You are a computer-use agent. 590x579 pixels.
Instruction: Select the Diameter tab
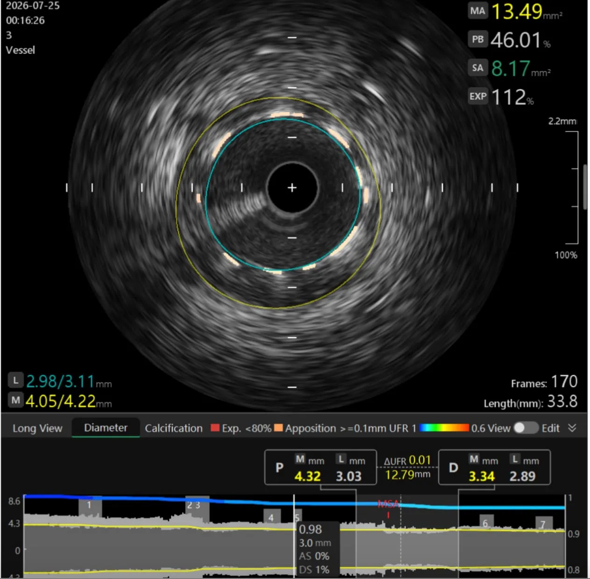click(105, 428)
